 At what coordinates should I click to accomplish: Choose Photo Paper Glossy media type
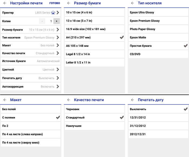(x=158, y=29)
